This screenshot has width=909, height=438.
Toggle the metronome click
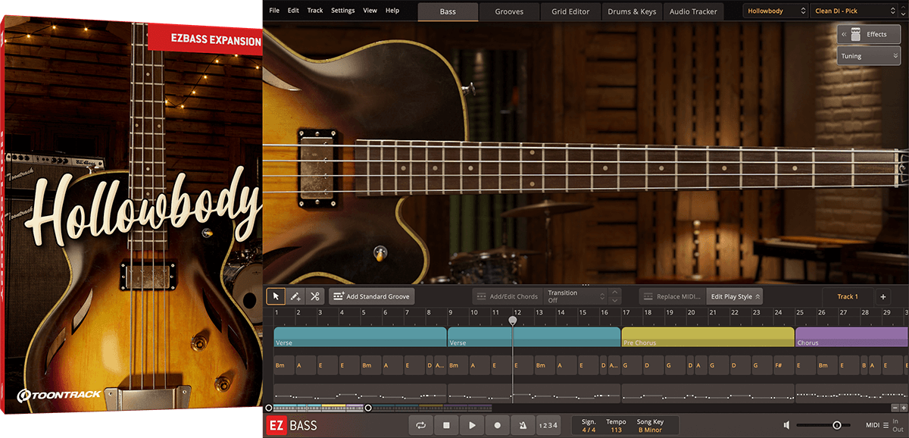pyautogui.click(x=523, y=426)
